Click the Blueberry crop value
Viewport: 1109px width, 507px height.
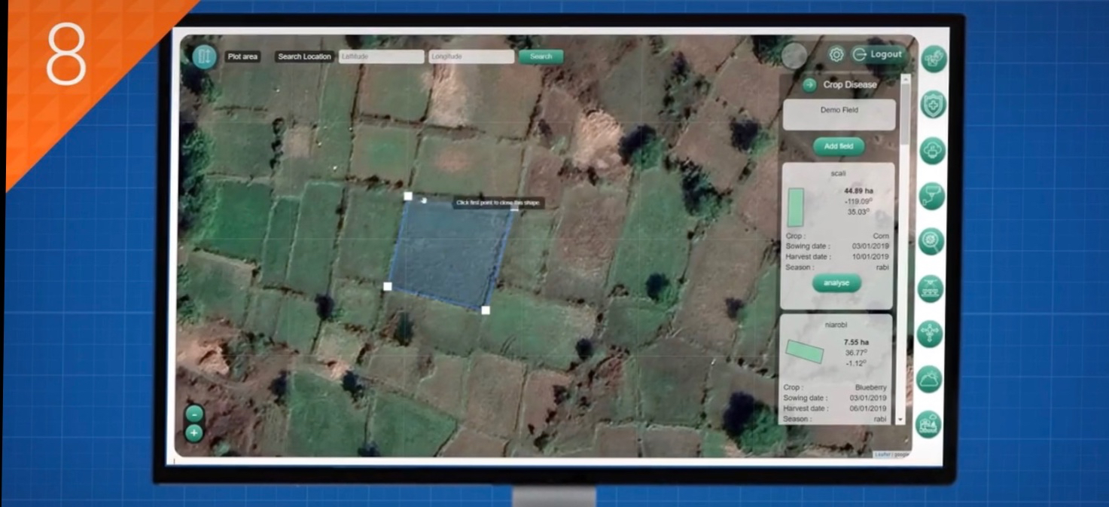click(871, 387)
